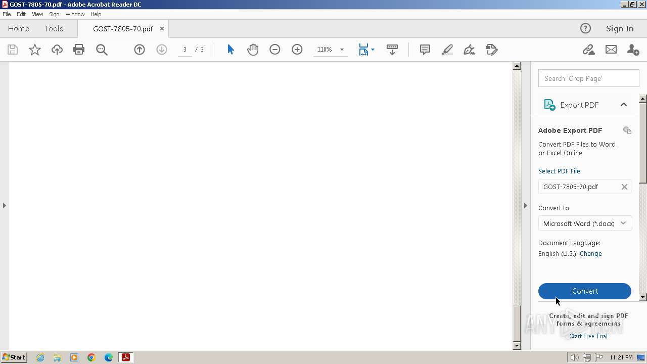Send file by email envelope icon
This screenshot has width=647, height=364.
(x=611, y=50)
